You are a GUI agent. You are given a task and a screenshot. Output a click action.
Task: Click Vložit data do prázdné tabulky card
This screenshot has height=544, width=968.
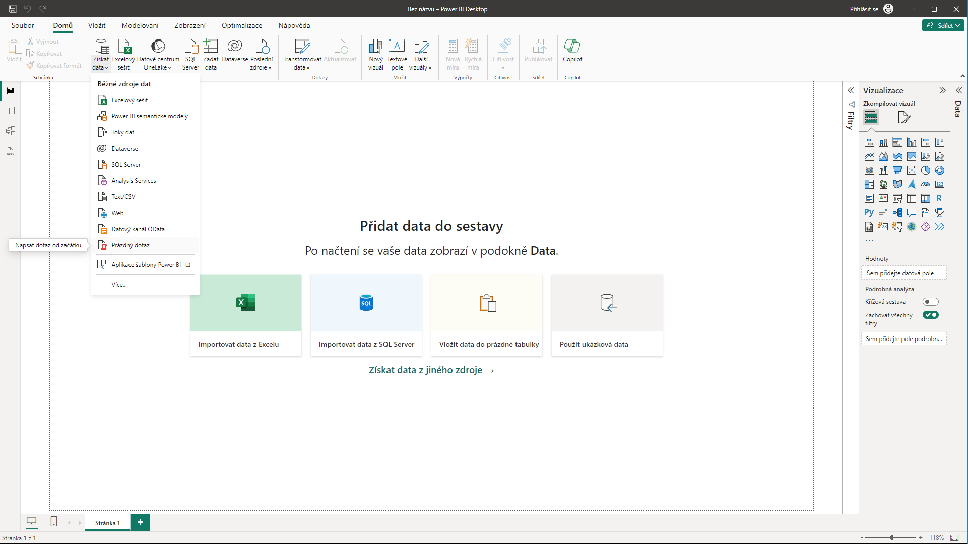(487, 315)
